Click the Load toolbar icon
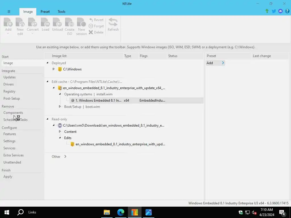Viewport: 291px width, 218px height. (x=45, y=22)
